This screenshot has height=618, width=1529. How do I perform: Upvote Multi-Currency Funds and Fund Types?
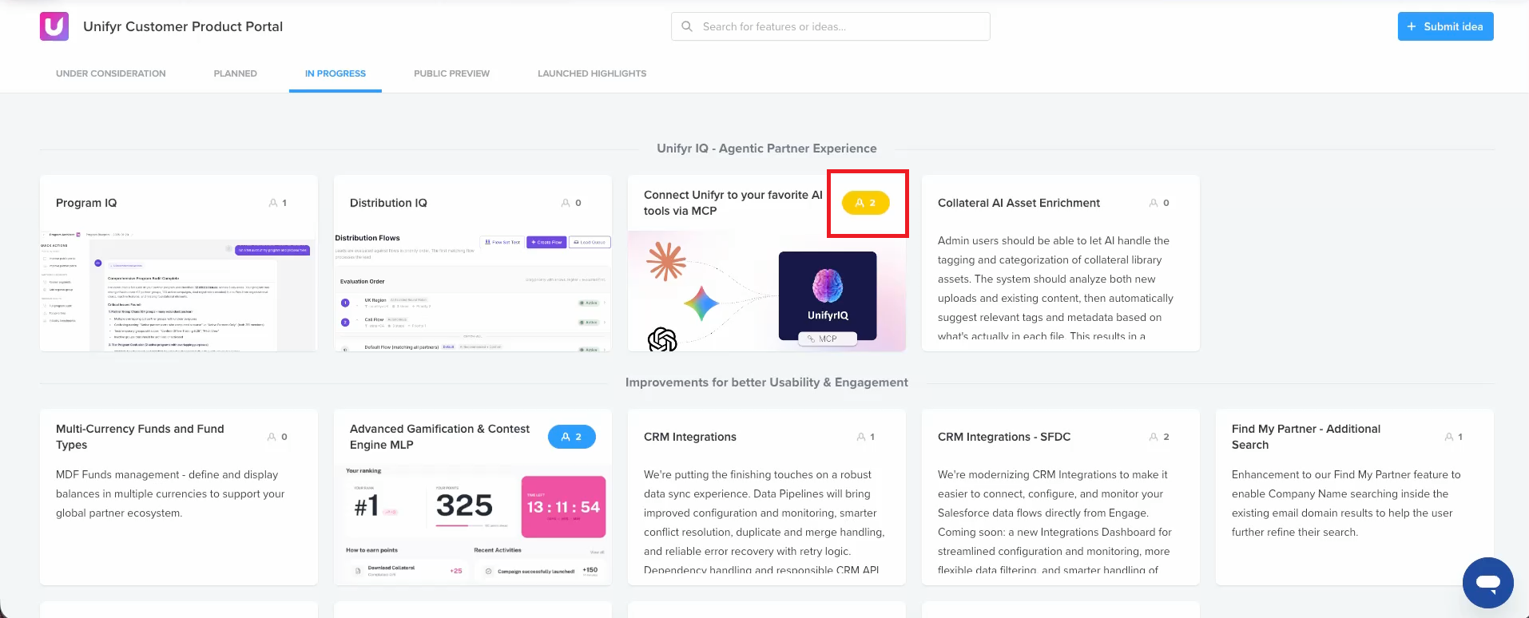278,437
